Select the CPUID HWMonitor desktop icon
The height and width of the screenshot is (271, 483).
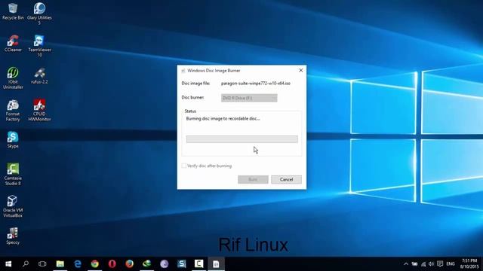pos(39,110)
